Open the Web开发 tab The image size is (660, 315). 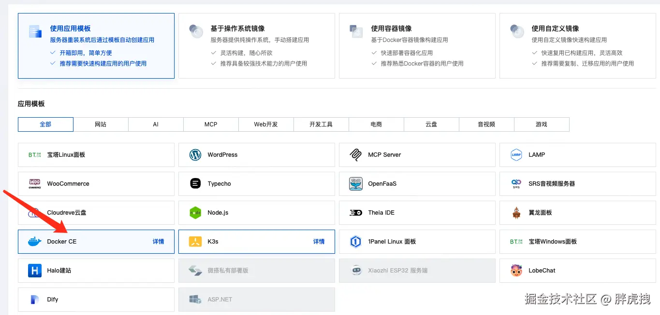266,124
